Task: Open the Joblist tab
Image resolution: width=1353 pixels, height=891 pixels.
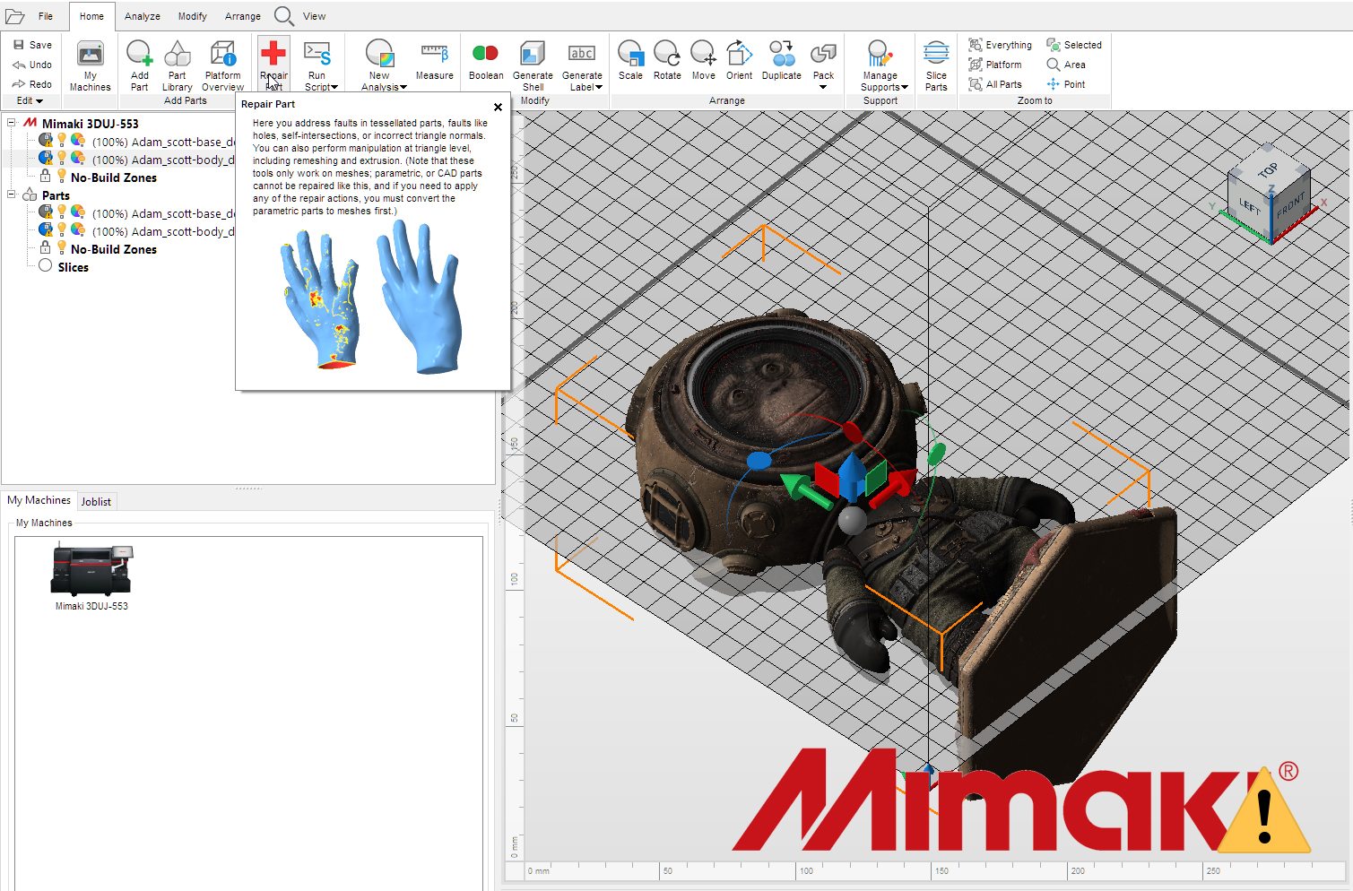Action: 96,502
